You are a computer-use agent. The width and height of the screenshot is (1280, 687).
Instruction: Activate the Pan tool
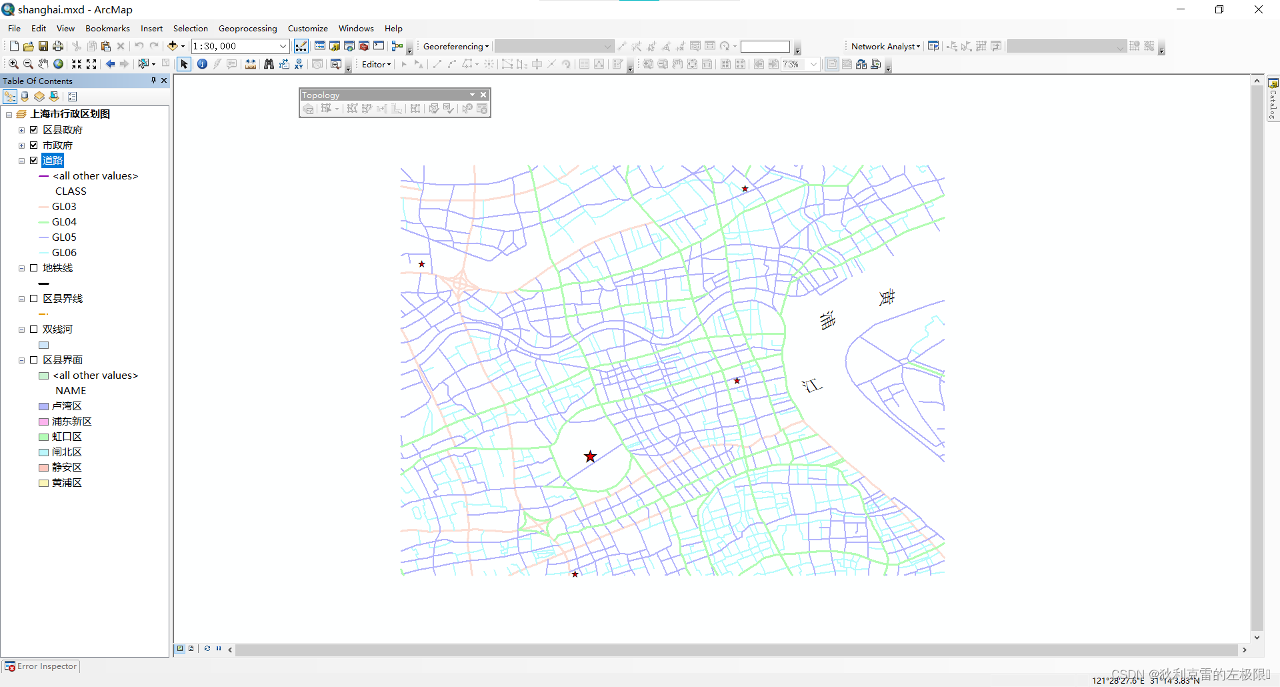point(43,64)
